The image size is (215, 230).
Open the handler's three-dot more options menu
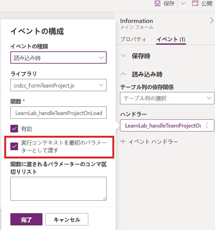pyautogui.click(x=207, y=125)
